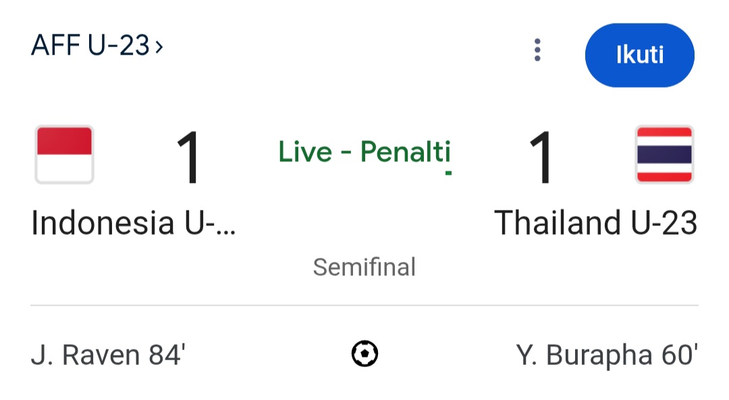
Task: Select the Thailand U-23 team name
Action: tap(595, 223)
